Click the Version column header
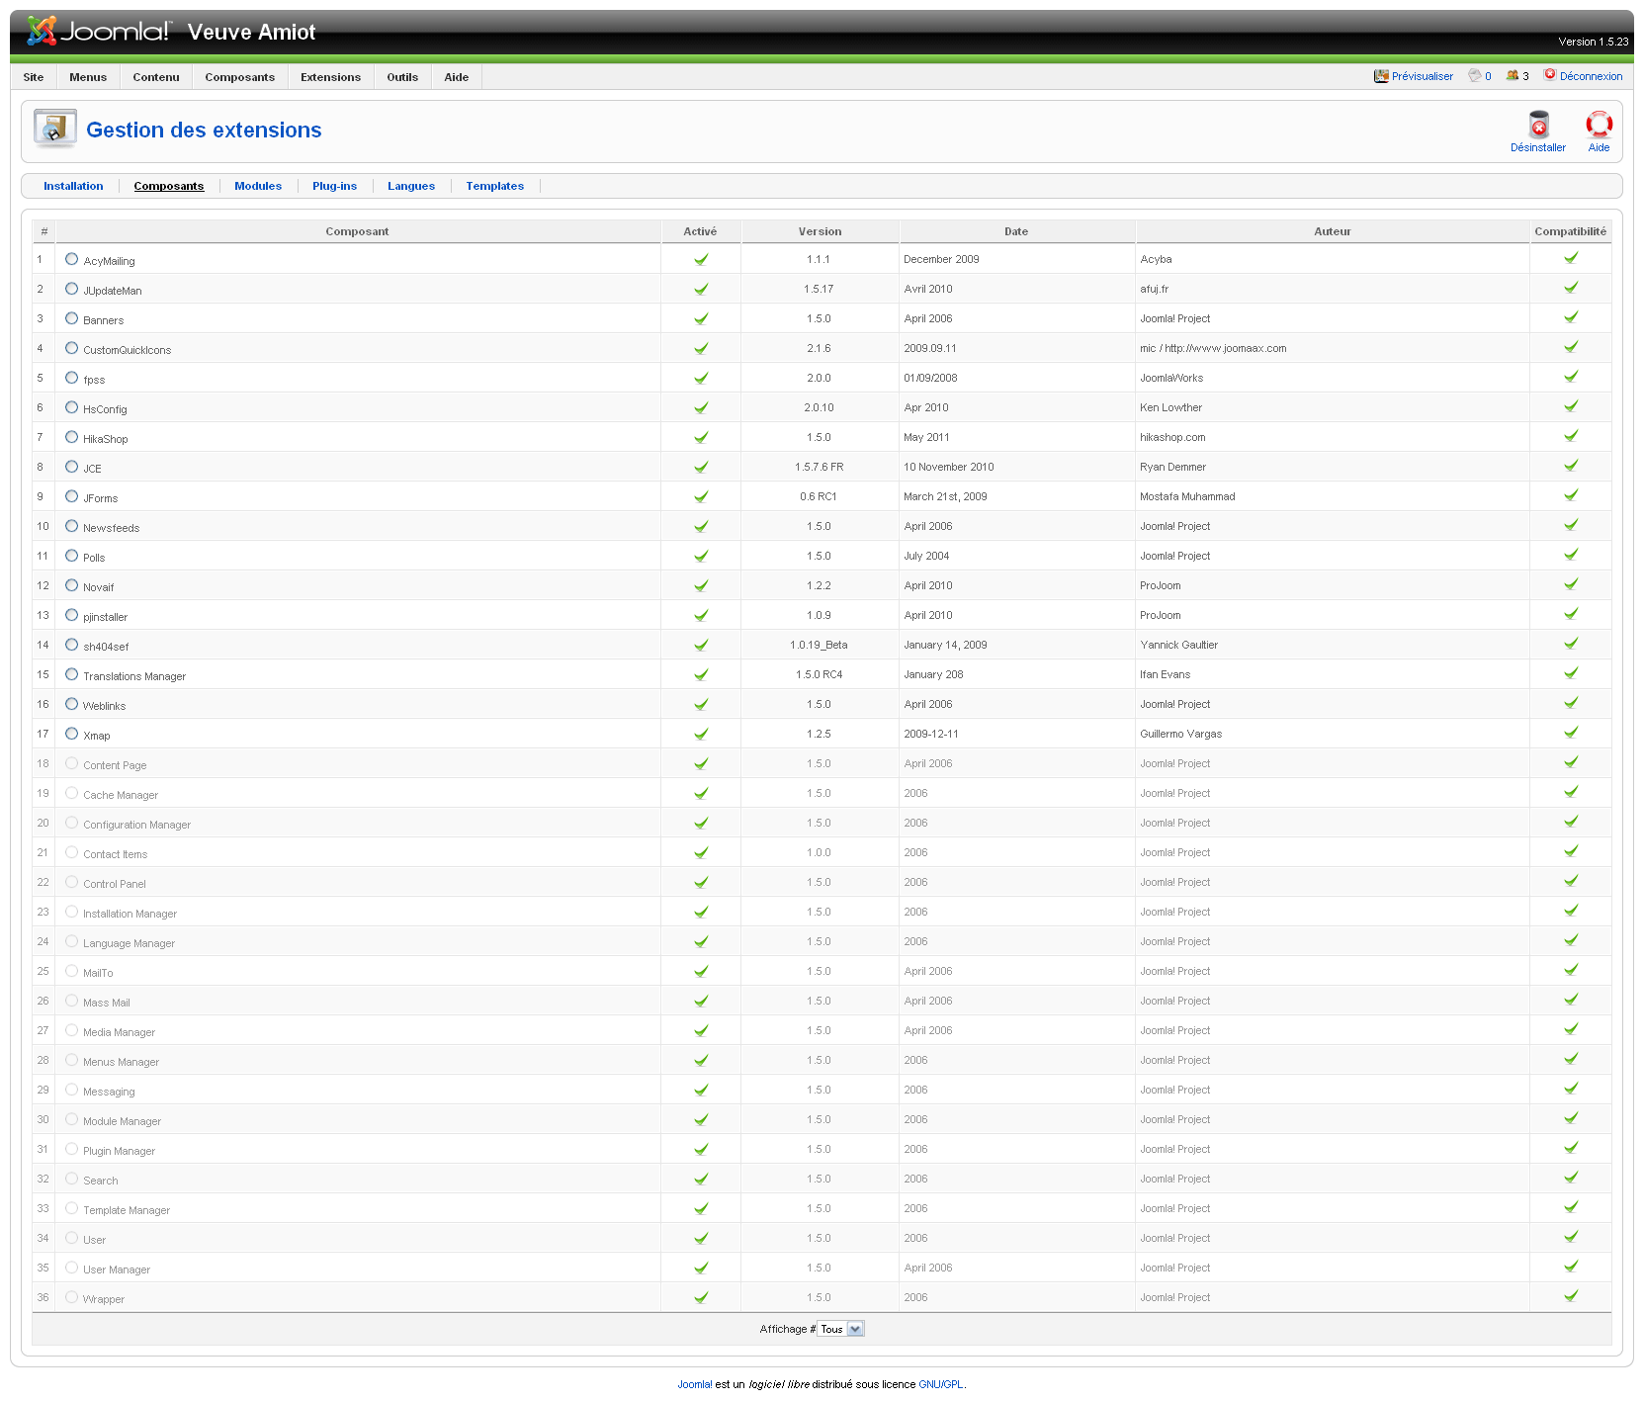1644x1401 pixels. click(821, 231)
